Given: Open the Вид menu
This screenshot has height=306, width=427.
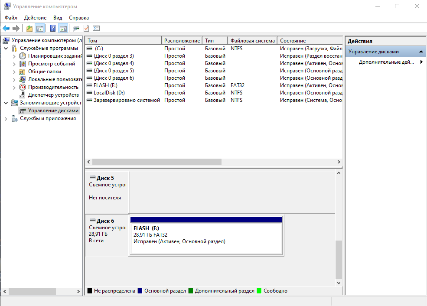Looking at the screenshot, I should point(58,18).
